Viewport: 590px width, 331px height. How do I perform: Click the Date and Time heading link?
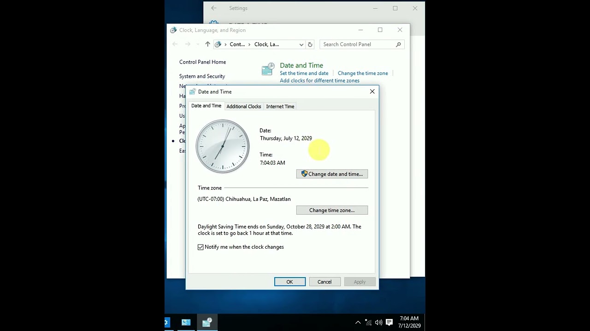(x=301, y=65)
